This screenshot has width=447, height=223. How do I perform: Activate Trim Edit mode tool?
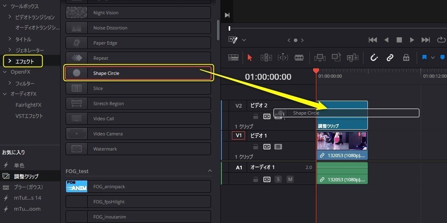click(266, 58)
